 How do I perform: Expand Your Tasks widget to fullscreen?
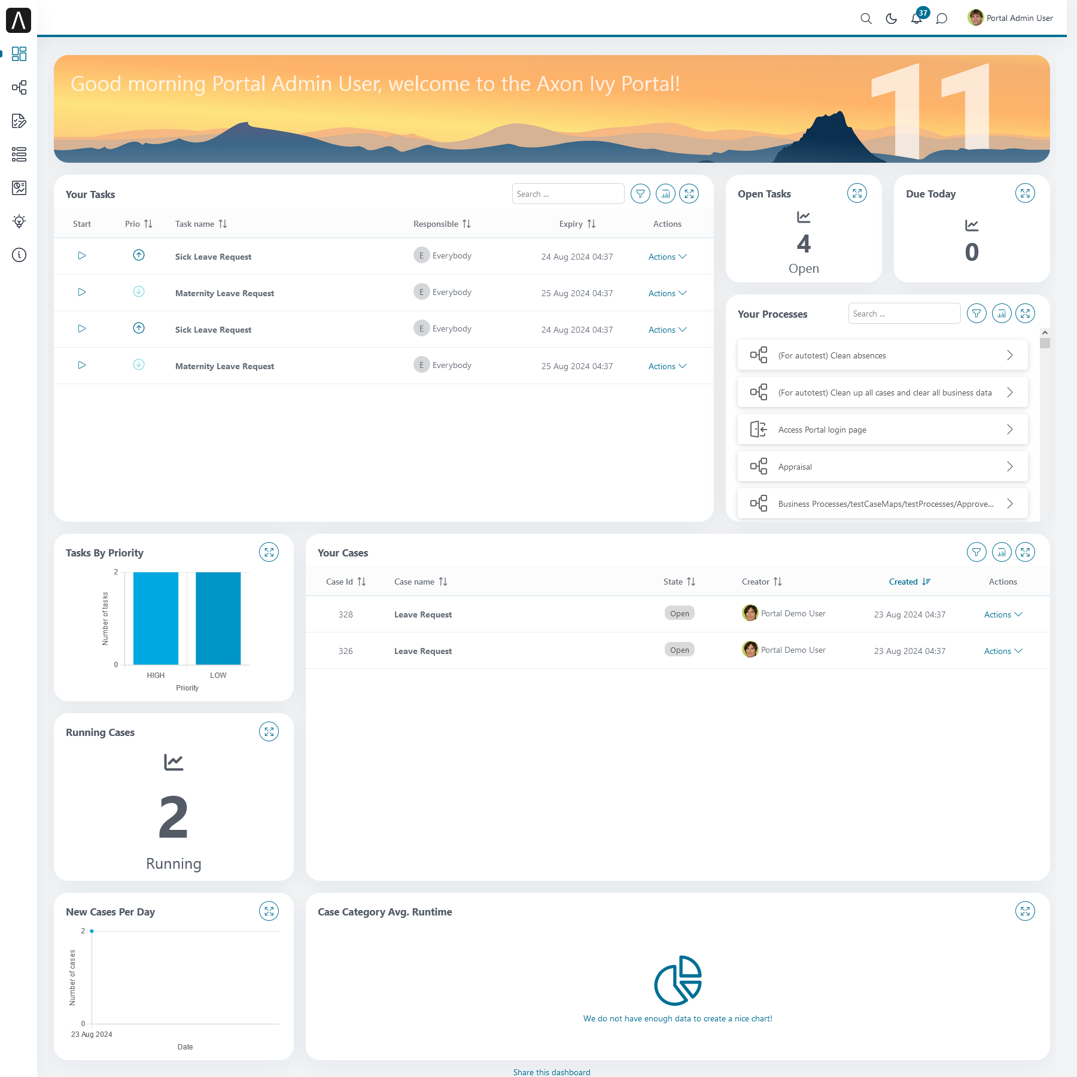click(689, 194)
